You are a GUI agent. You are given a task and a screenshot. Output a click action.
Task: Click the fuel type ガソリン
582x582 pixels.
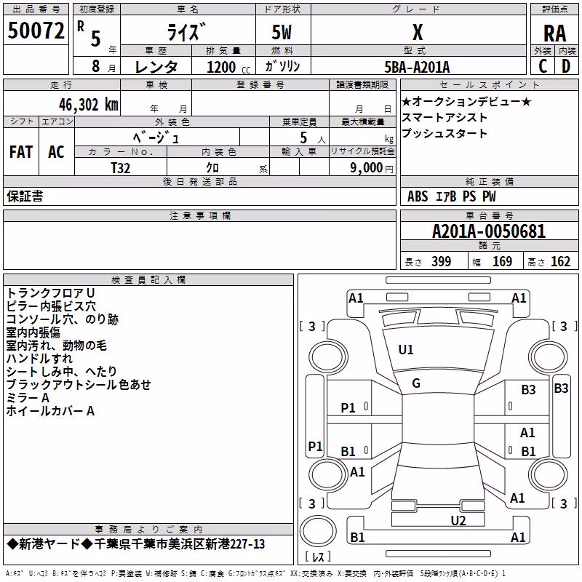282,66
